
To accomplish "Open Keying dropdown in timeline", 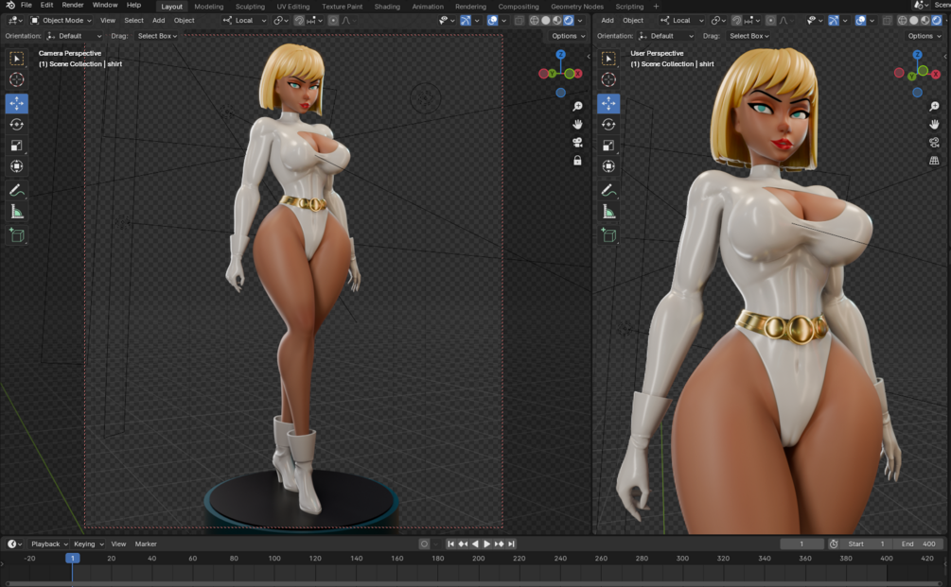I will 89,544.
